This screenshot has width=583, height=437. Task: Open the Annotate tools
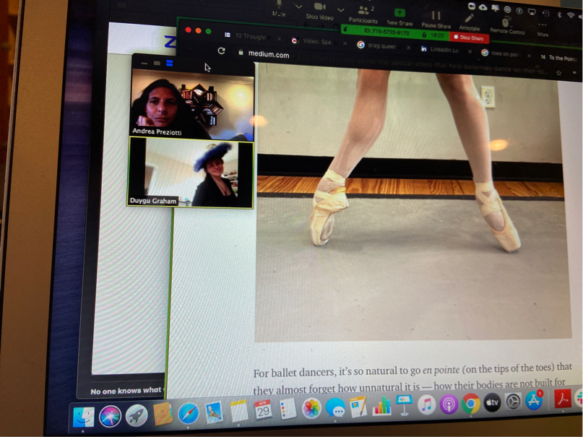tap(470, 22)
